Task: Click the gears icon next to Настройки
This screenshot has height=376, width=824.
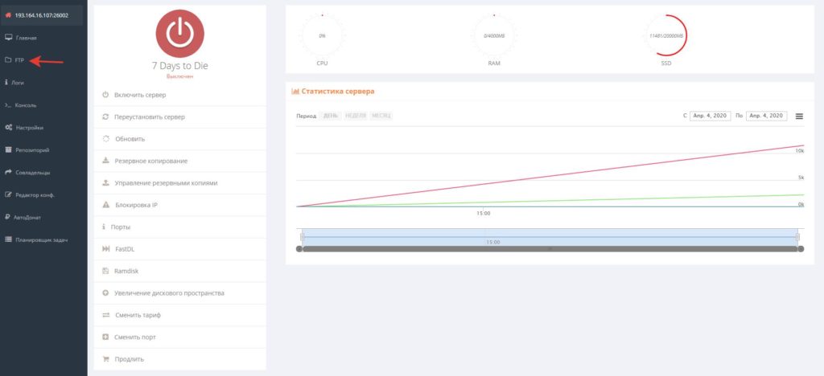Action: point(8,128)
